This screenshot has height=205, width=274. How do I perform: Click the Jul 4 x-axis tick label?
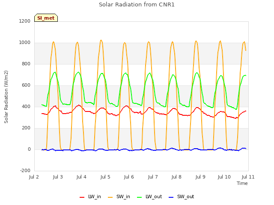(81, 177)
